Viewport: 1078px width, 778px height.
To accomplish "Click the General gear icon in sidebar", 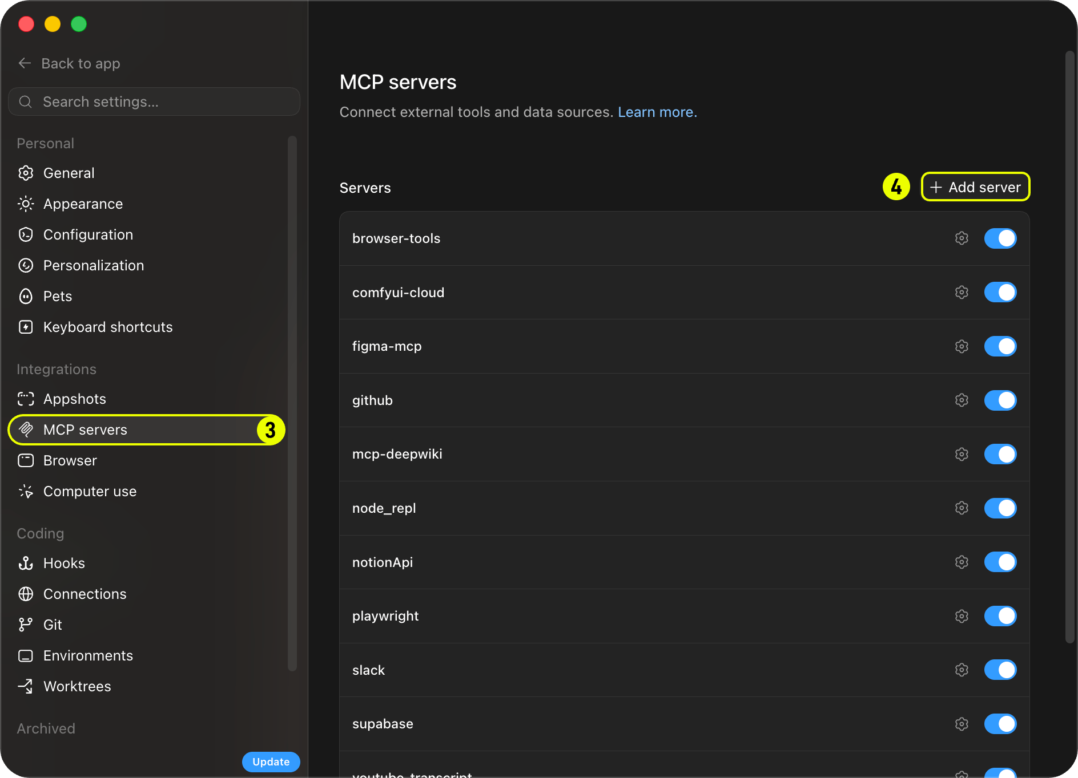I will coord(26,173).
